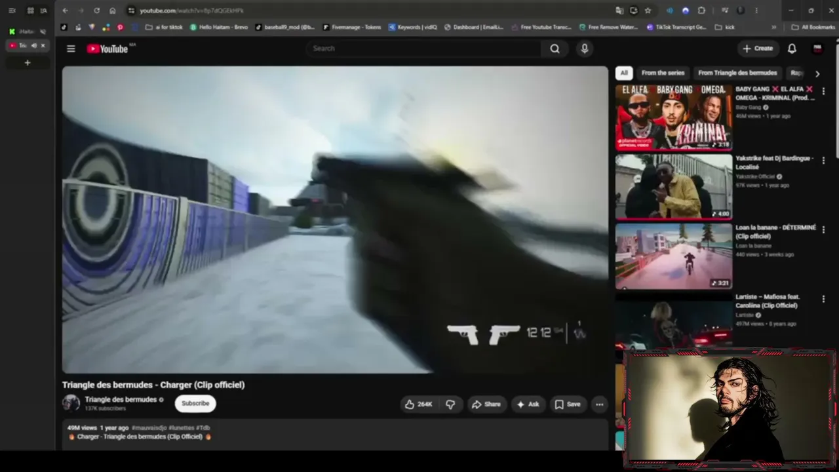Screen dimensions: 839x472
Task: Open menu for Lartiste Mafiosa video
Action: [x=823, y=300]
